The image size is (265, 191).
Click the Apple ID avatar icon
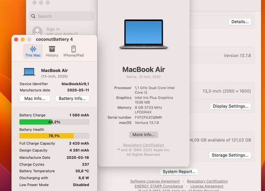pos(37,31)
